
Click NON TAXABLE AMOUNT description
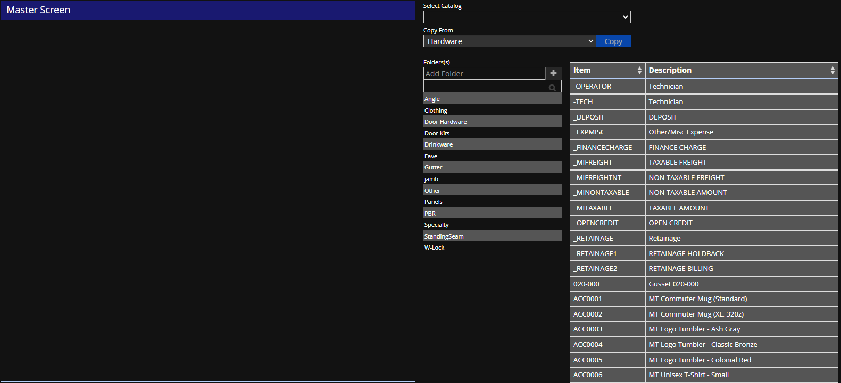[x=742, y=192]
